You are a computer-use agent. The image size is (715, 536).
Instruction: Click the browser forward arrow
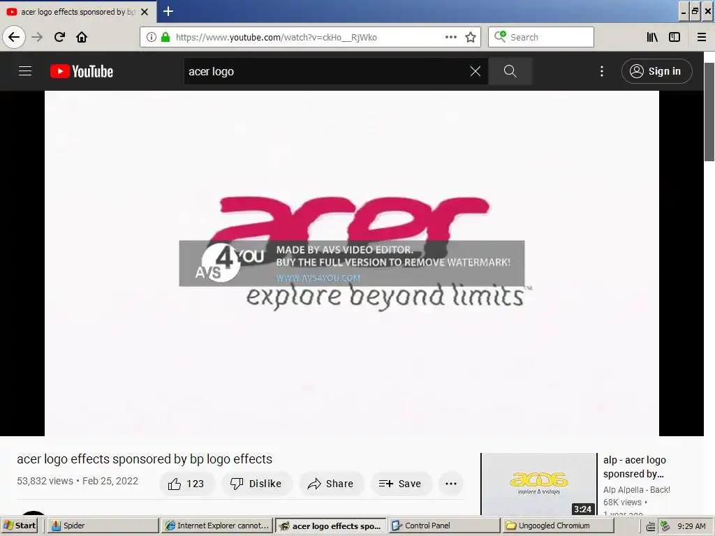point(37,38)
